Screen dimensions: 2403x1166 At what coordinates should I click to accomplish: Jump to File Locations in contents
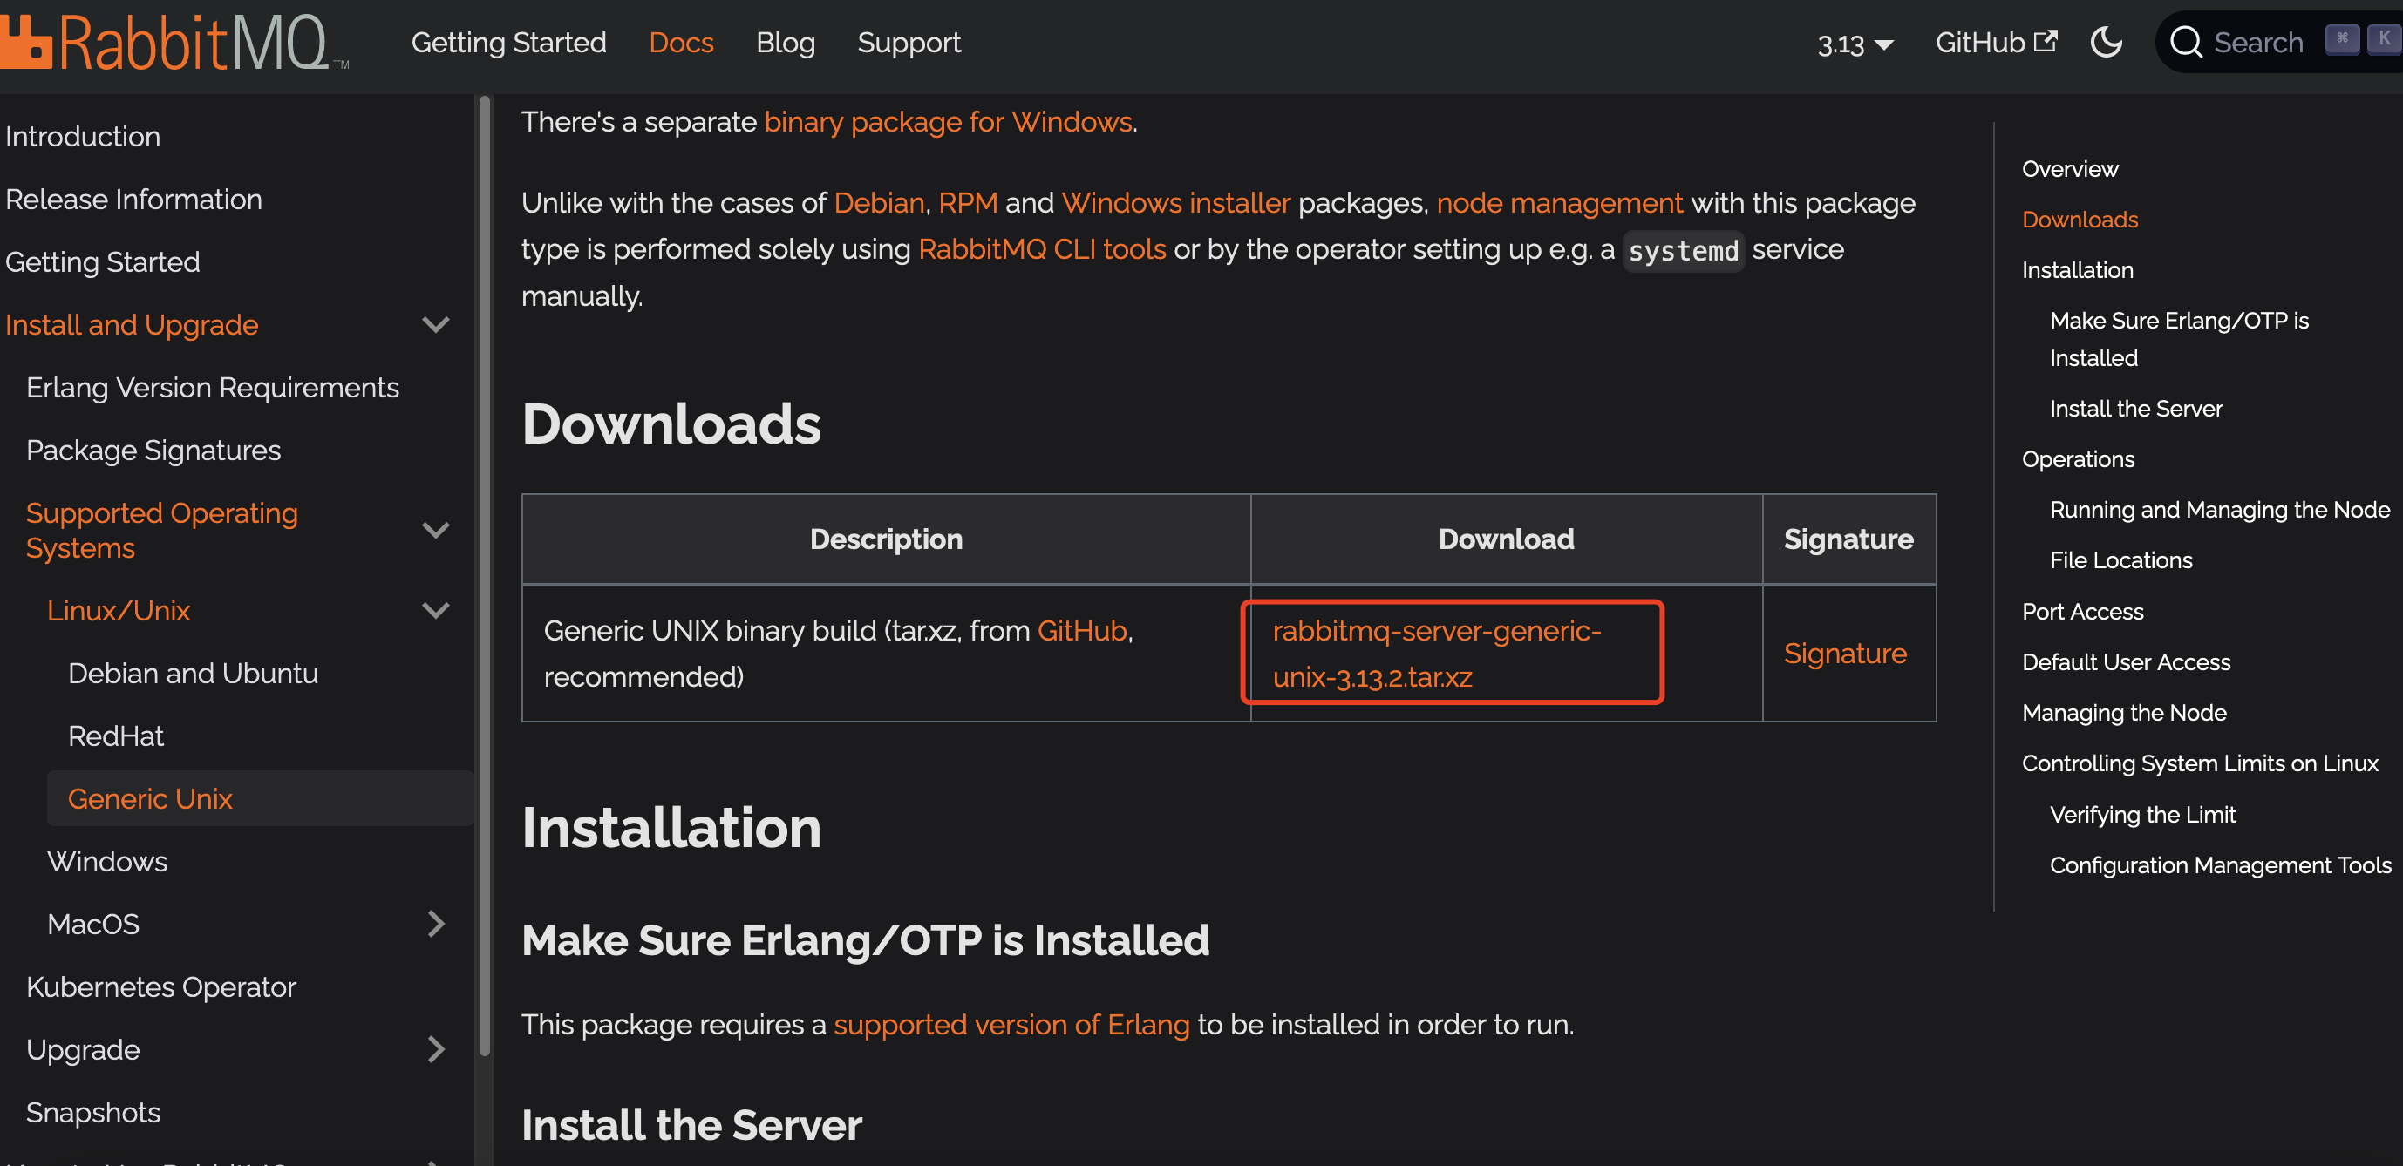coord(2120,560)
